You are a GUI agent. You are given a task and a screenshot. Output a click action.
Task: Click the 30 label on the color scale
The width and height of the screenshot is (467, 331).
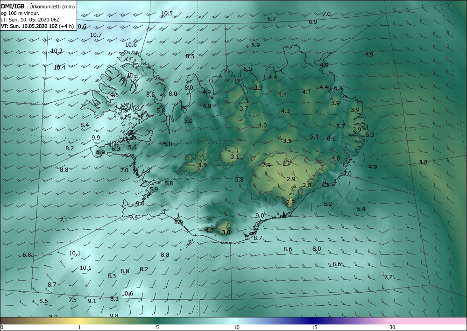pos(393,328)
